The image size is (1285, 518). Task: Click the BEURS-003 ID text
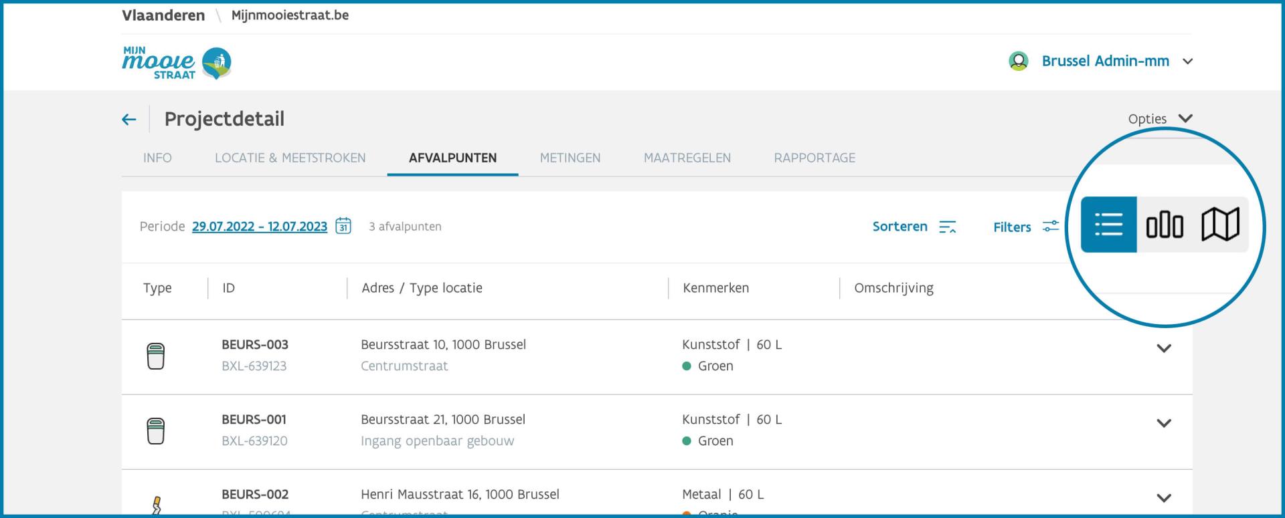[255, 345]
